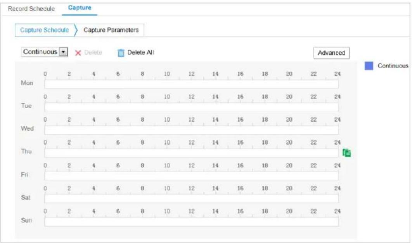The height and width of the screenshot is (243, 412).
Task: Click the Delete All text button
Action: click(x=140, y=52)
